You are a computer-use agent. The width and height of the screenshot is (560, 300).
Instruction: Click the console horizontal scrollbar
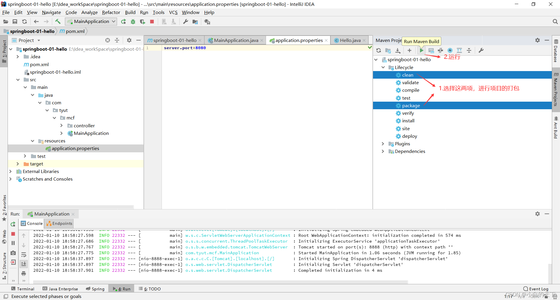click(220, 282)
